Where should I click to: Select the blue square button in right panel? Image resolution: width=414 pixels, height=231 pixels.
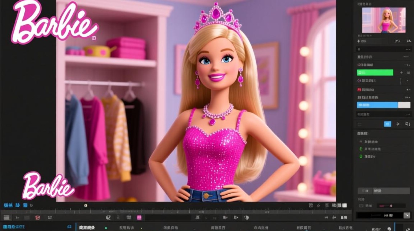coord(388,124)
